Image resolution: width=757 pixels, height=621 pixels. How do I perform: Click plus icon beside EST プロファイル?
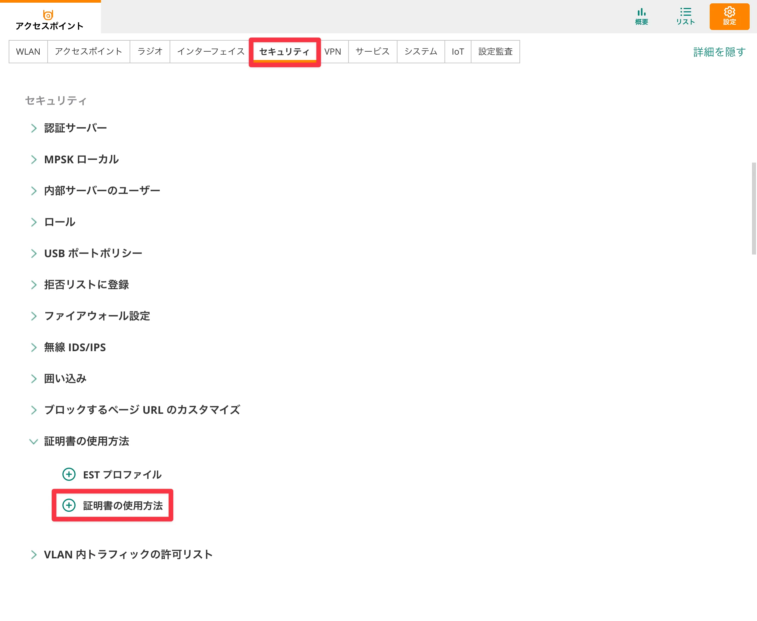[69, 474]
